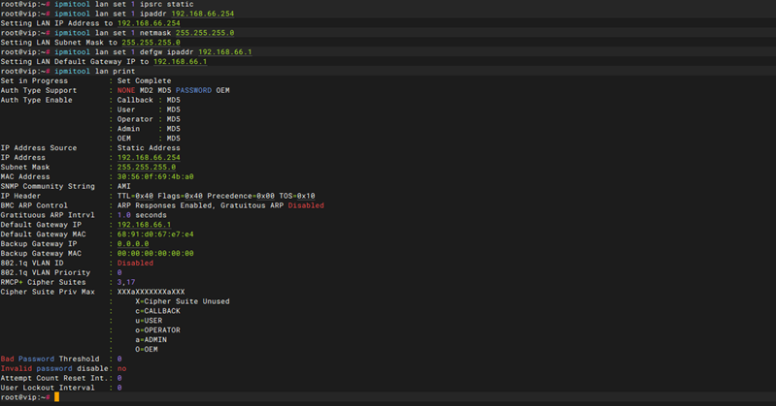Click netmask 255.255.255.0 in the command line

pos(205,33)
